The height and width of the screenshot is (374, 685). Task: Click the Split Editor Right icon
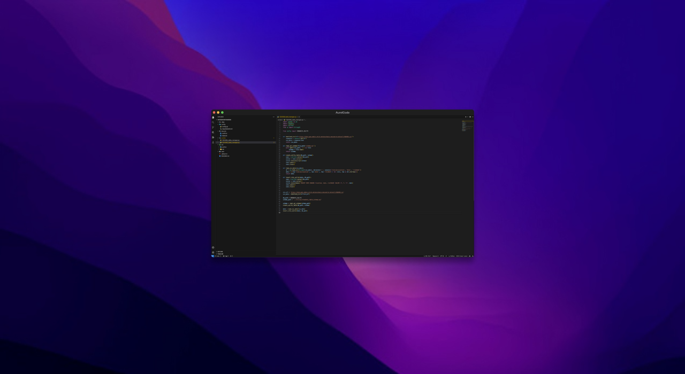click(470, 117)
